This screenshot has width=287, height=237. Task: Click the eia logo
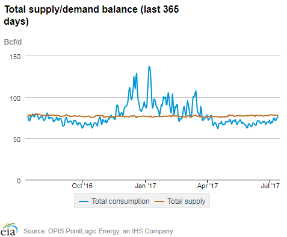click(x=8, y=230)
